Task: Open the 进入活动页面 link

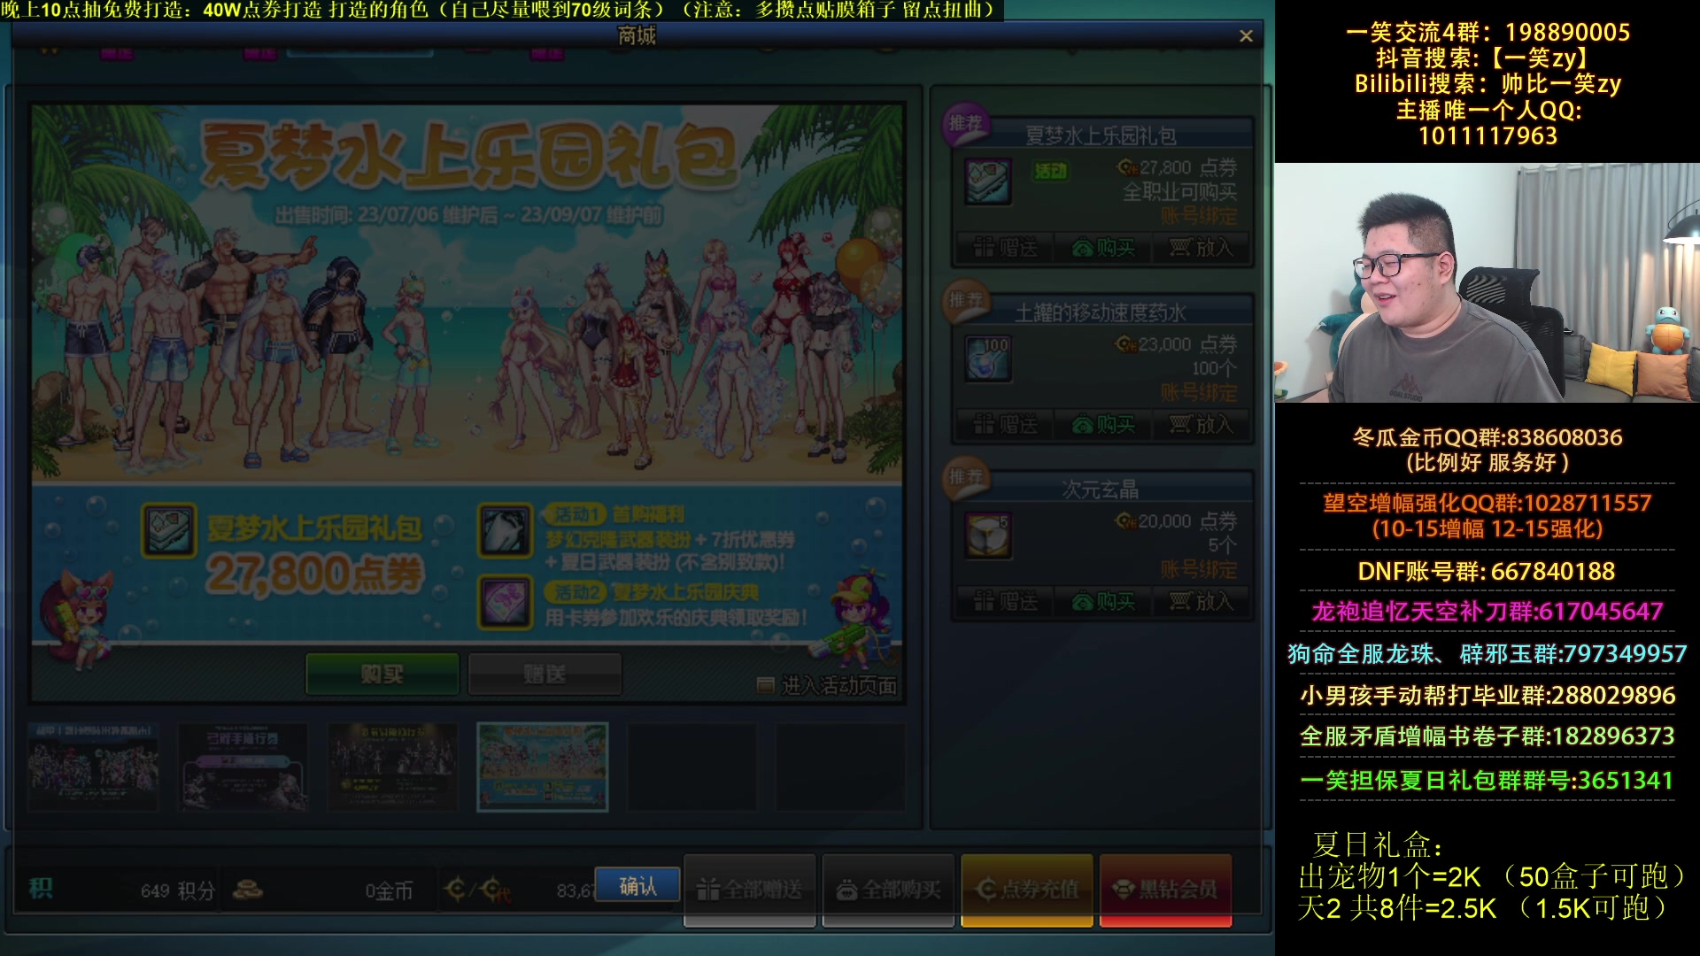Action: pyautogui.click(x=827, y=685)
